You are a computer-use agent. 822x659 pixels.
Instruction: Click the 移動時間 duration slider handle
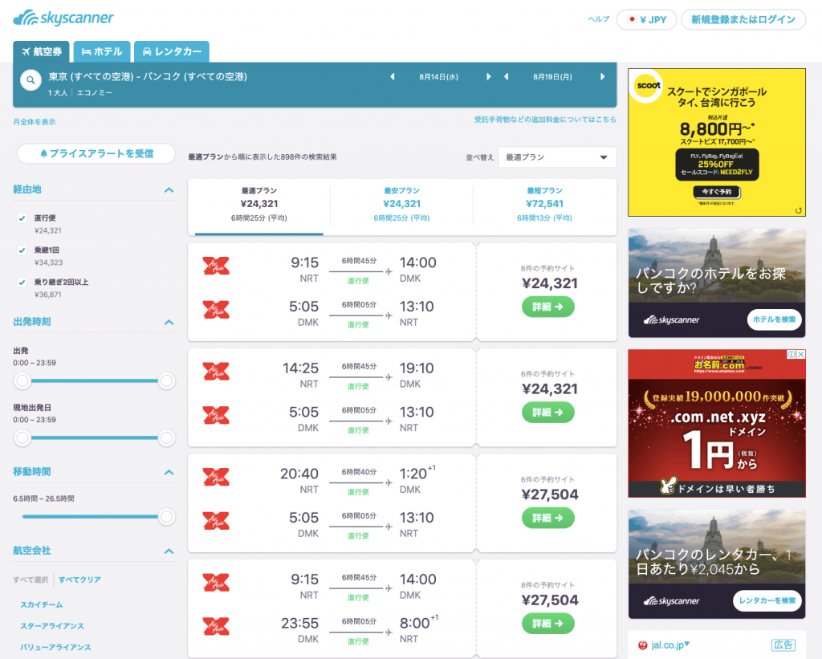tap(166, 516)
